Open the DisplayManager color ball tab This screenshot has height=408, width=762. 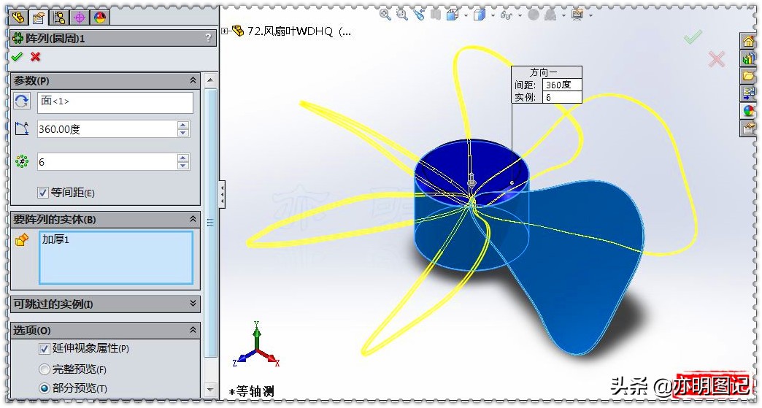pos(99,18)
